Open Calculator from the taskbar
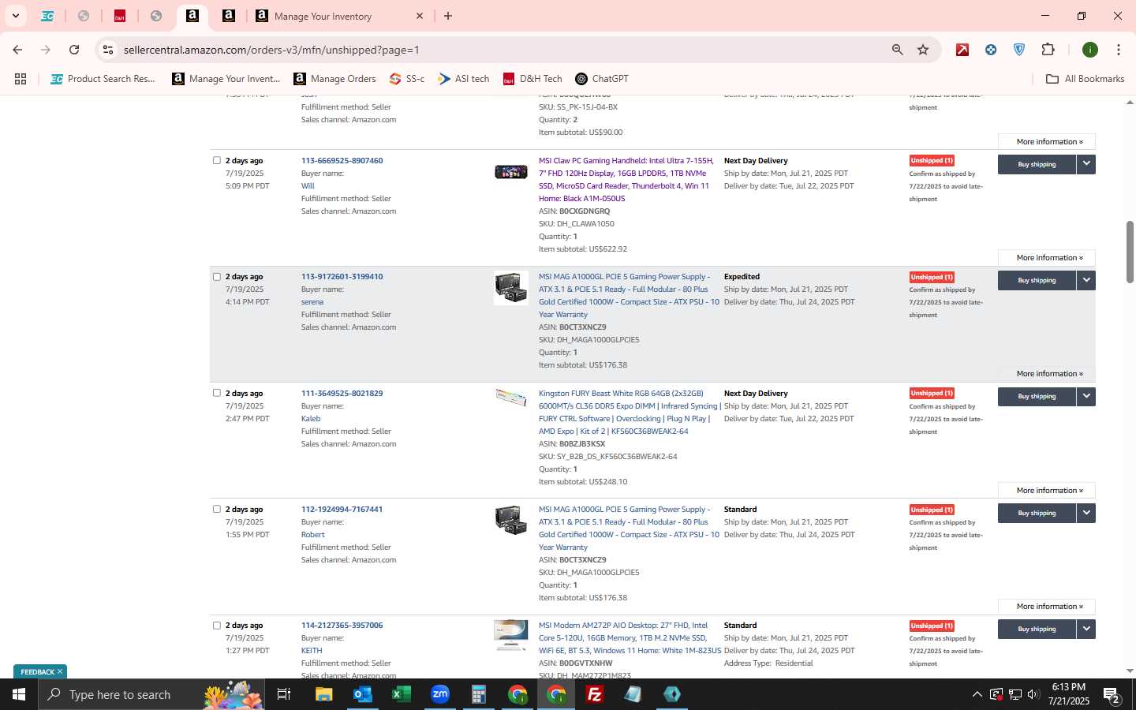This screenshot has height=710, width=1136. pos(479,694)
